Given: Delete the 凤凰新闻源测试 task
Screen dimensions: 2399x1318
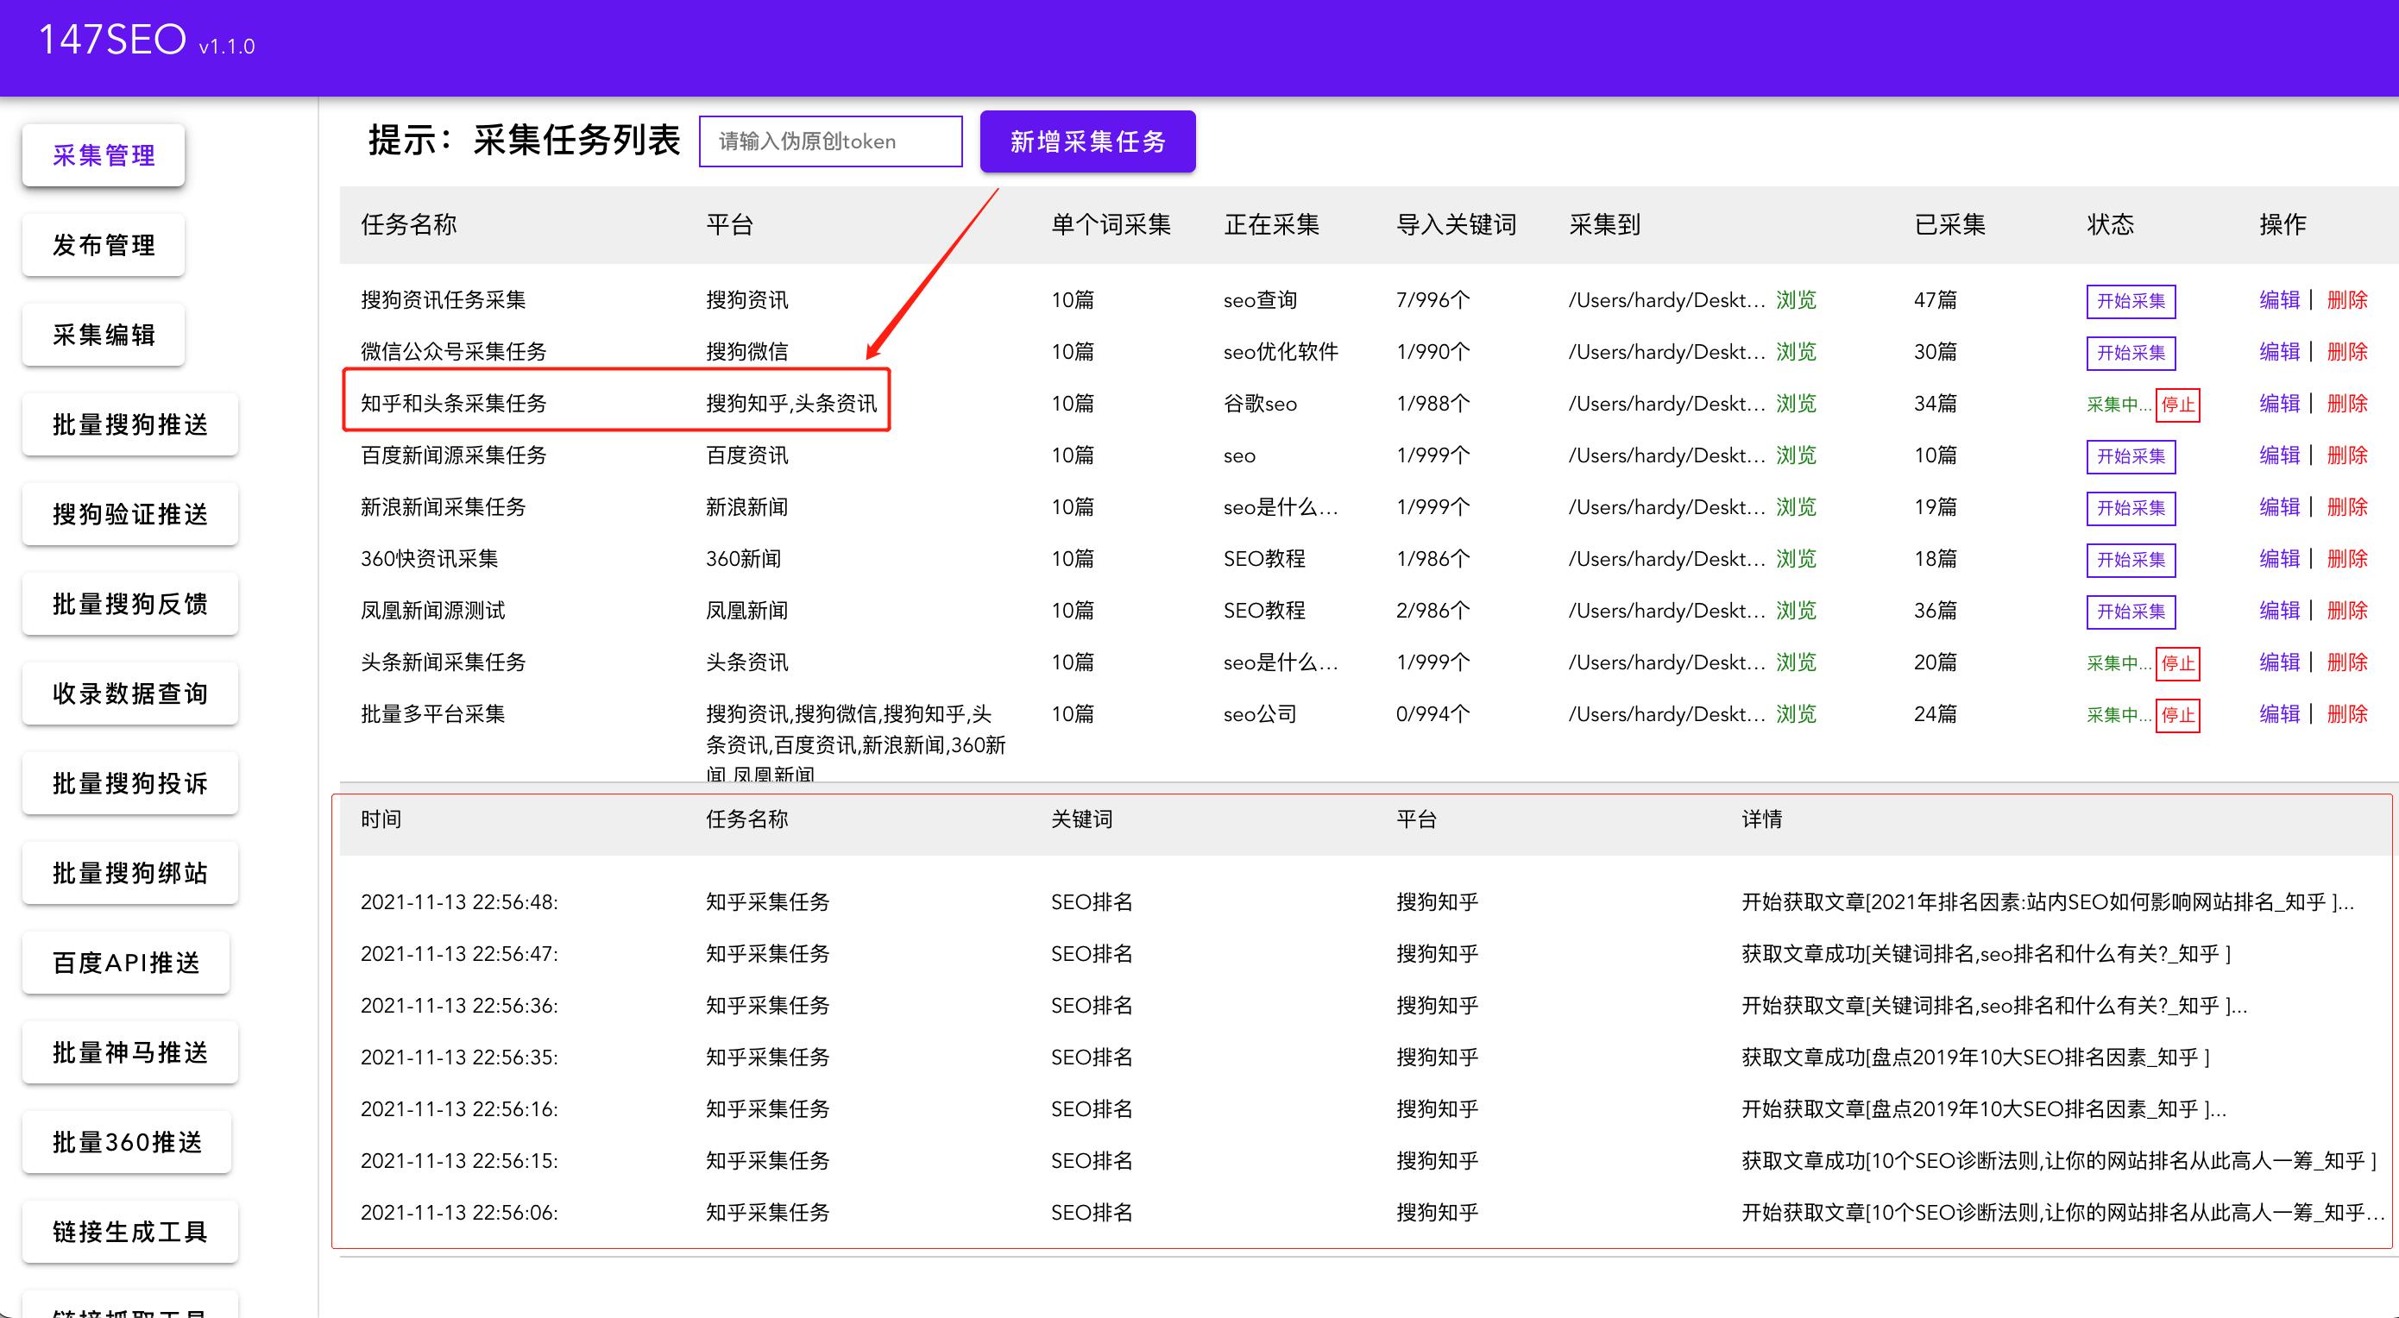Looking at the screenshot, I should (2347, 611).
